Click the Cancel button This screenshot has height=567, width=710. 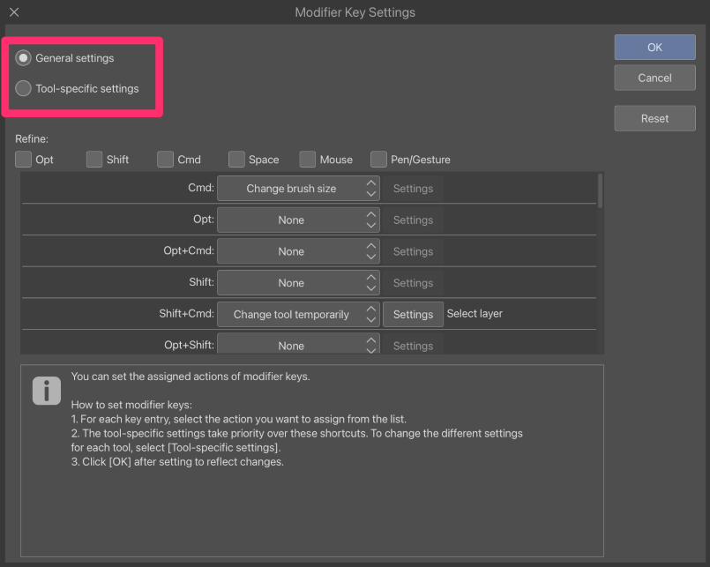click(654, 78)
